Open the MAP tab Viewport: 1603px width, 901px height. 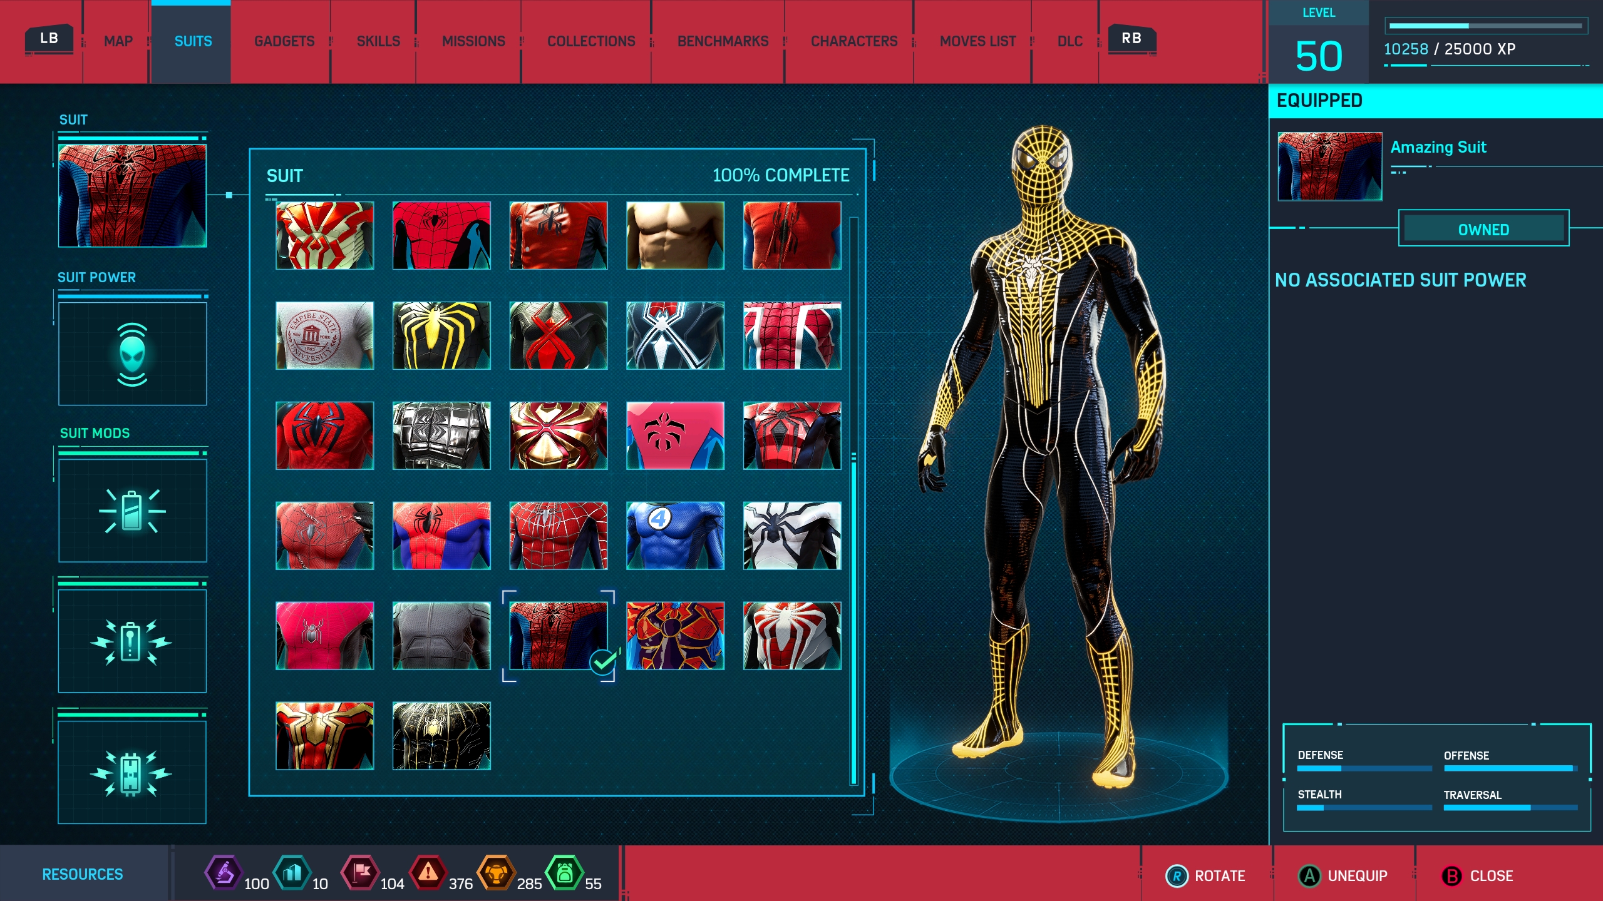118,41
